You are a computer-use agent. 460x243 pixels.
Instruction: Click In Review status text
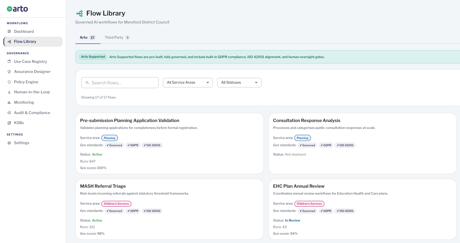point(293,221)
